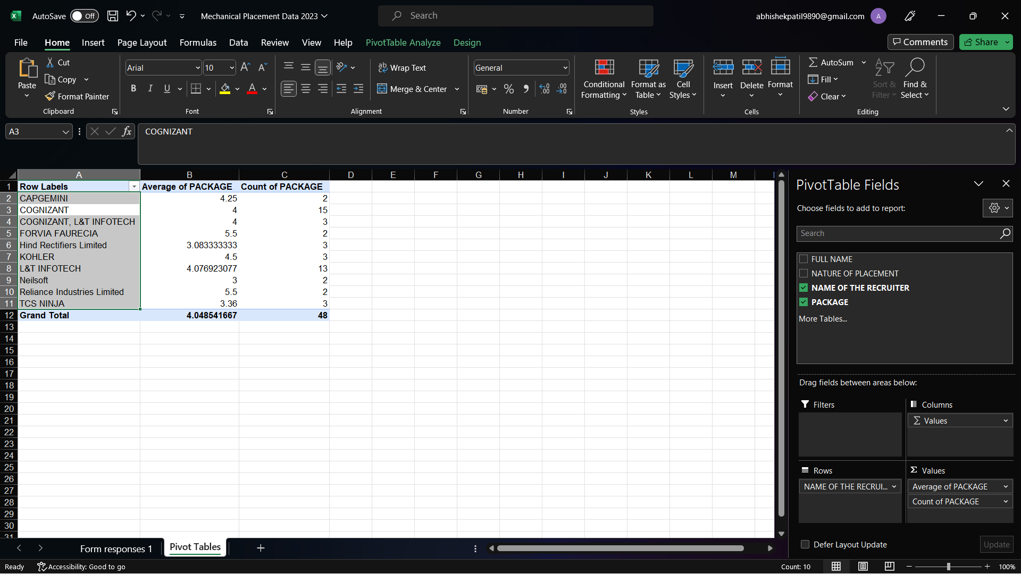Open the font name Arial dropdown
Image resolution: width=1021 pixels, height=574 pixels.
coord(198,68)
